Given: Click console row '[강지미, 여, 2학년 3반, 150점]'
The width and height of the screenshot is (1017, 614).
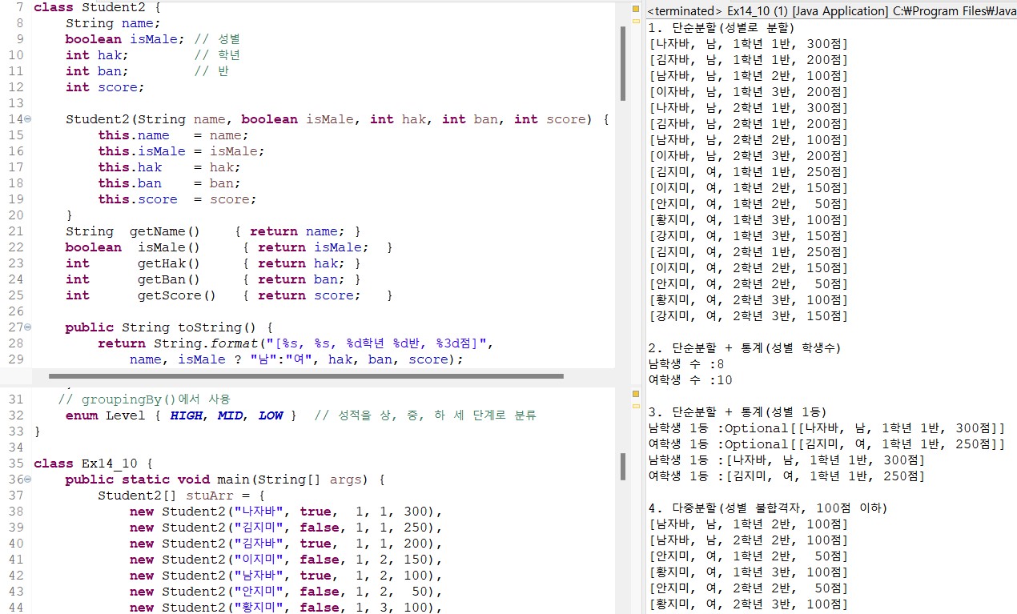Looking at the screenshot, I should click(748, 316).
